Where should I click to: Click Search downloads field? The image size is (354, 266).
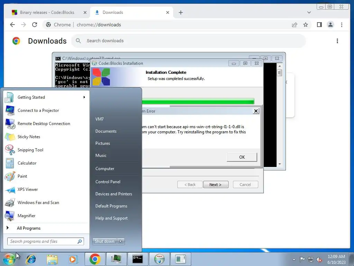(x=188, y=41)
